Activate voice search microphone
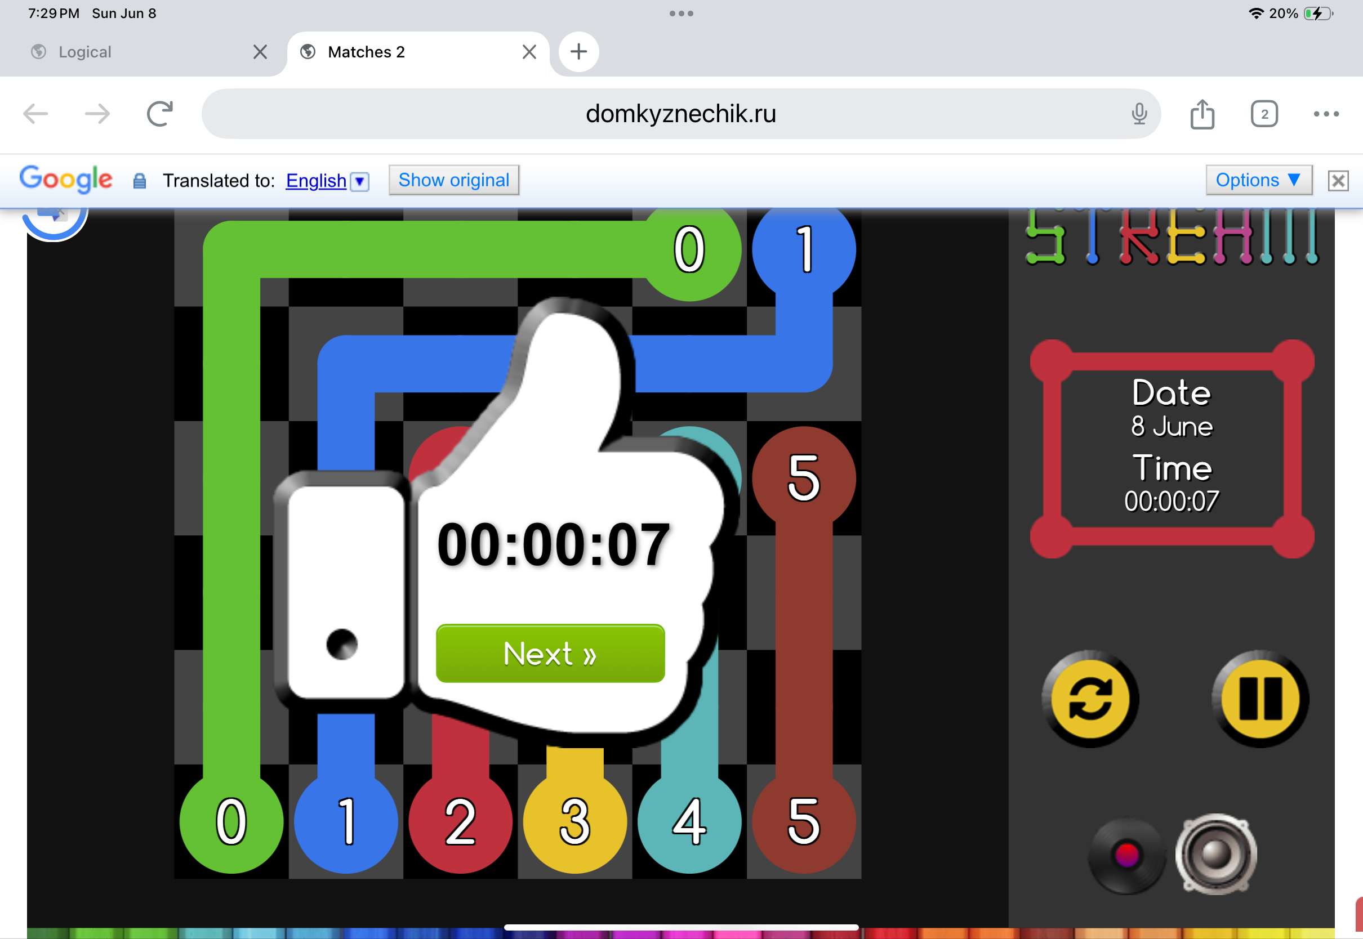Viewport: 1363px width, 939px height. pos(1139,114)
